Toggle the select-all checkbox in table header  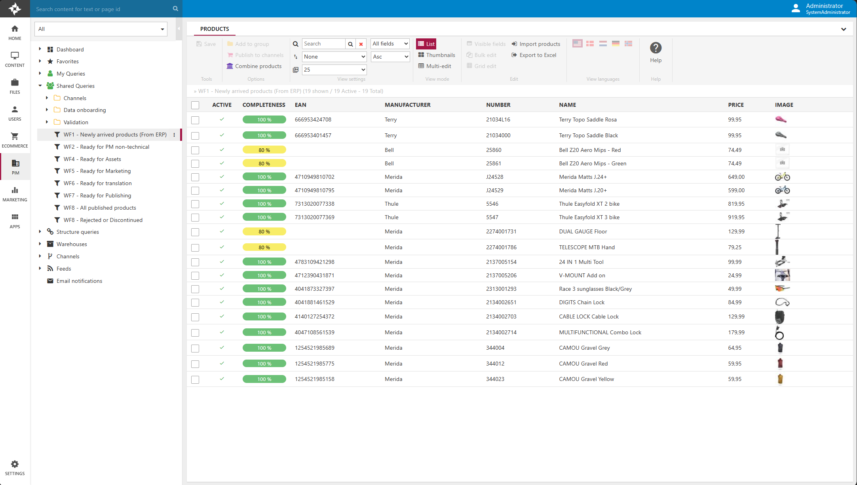pyautogui.click(x=195, y=105)
